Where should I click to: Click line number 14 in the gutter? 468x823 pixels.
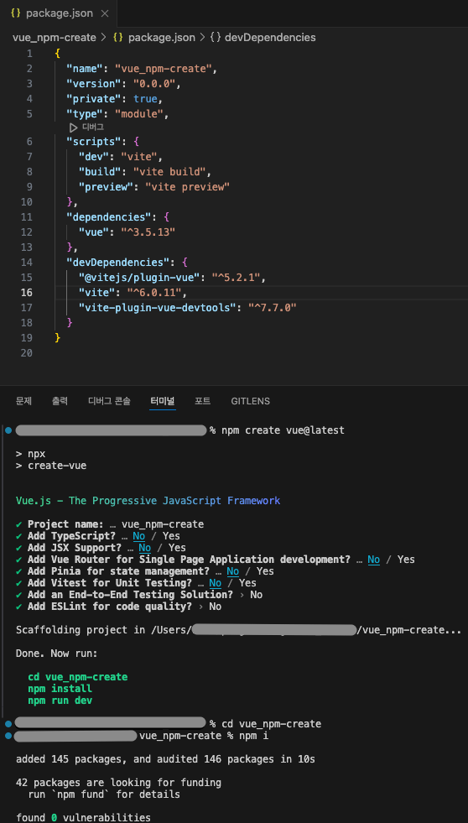pyautogui.click(x=27, y=262)
